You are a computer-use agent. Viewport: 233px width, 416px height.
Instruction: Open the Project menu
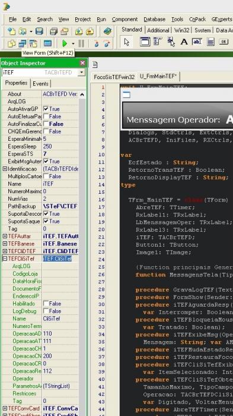(83, 20)
